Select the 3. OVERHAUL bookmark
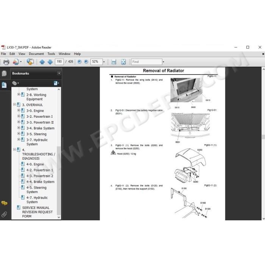Screen dimensions: 265x265 [33, 105]
